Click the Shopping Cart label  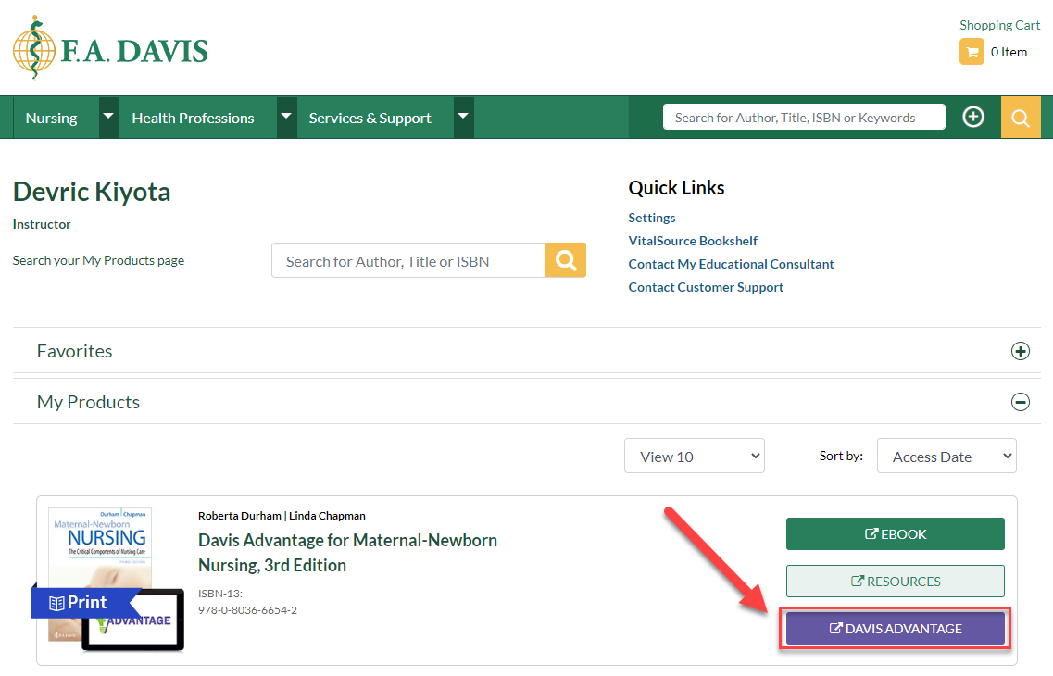(999, 26)
